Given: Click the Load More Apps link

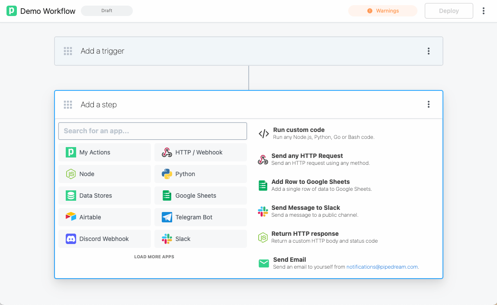Looking at the screenshot, I should tap(154, 256).
